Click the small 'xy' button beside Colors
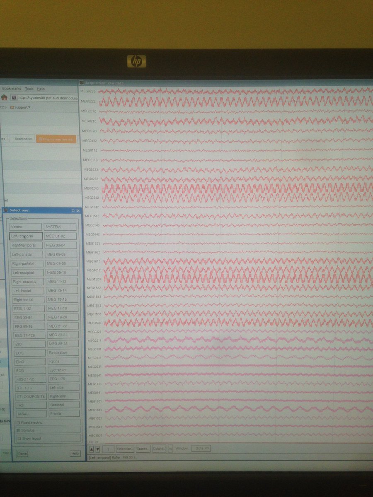This screenshot has width=373, height=497. 170,449
